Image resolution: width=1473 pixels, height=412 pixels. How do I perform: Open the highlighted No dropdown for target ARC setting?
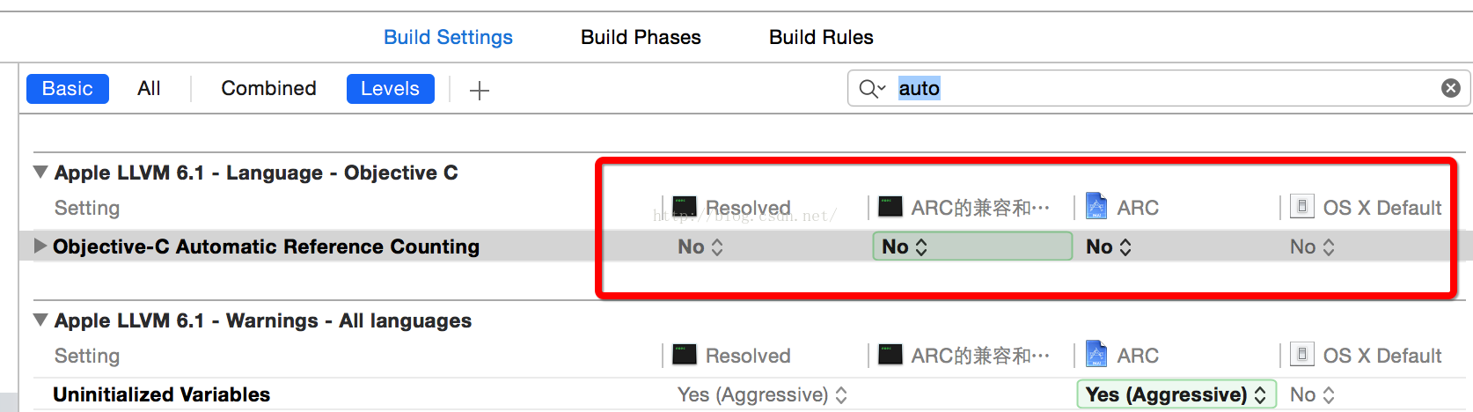pos(972,246)
